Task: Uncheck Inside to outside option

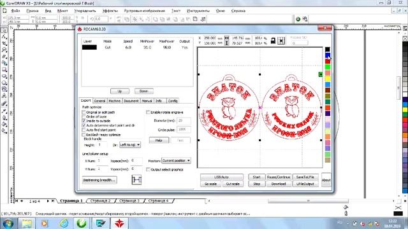Action: (84, 121)
